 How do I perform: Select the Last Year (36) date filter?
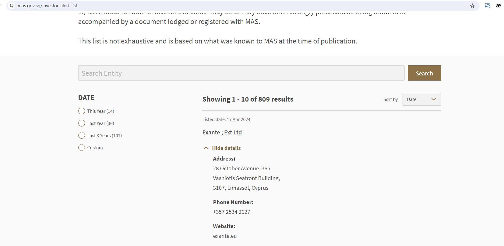[82, 123]
